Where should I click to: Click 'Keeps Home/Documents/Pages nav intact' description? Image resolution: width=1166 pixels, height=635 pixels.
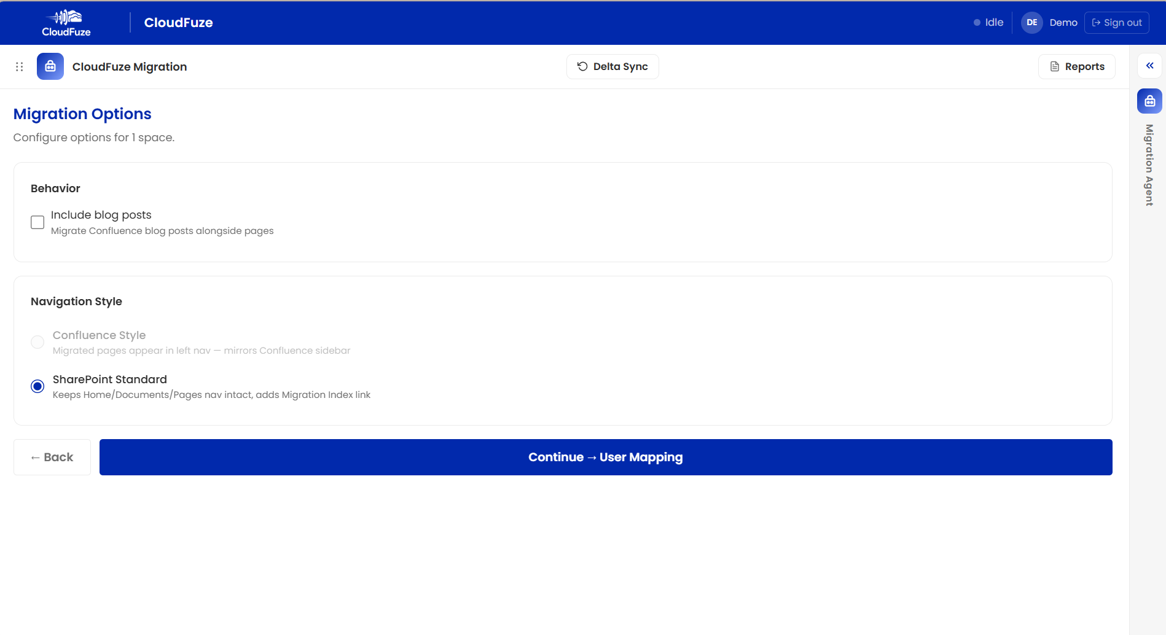click(211, 395)
